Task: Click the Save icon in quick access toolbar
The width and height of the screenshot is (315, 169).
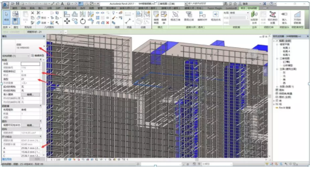Action: [18, 4]
